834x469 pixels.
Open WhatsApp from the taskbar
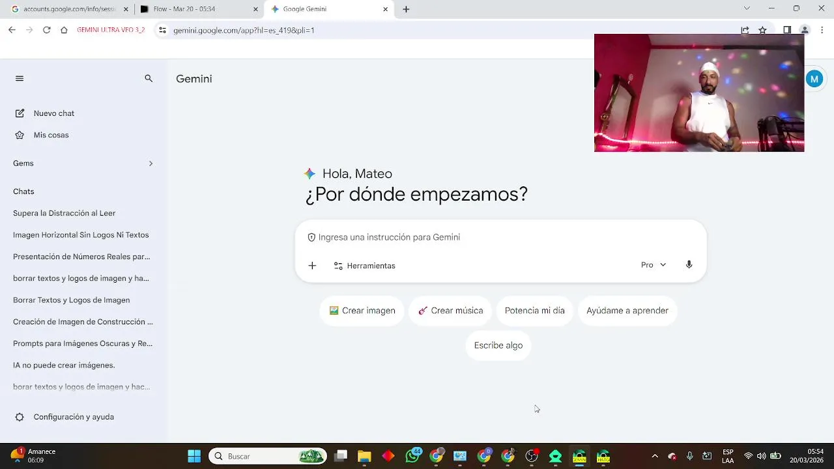tap(412, 456)
